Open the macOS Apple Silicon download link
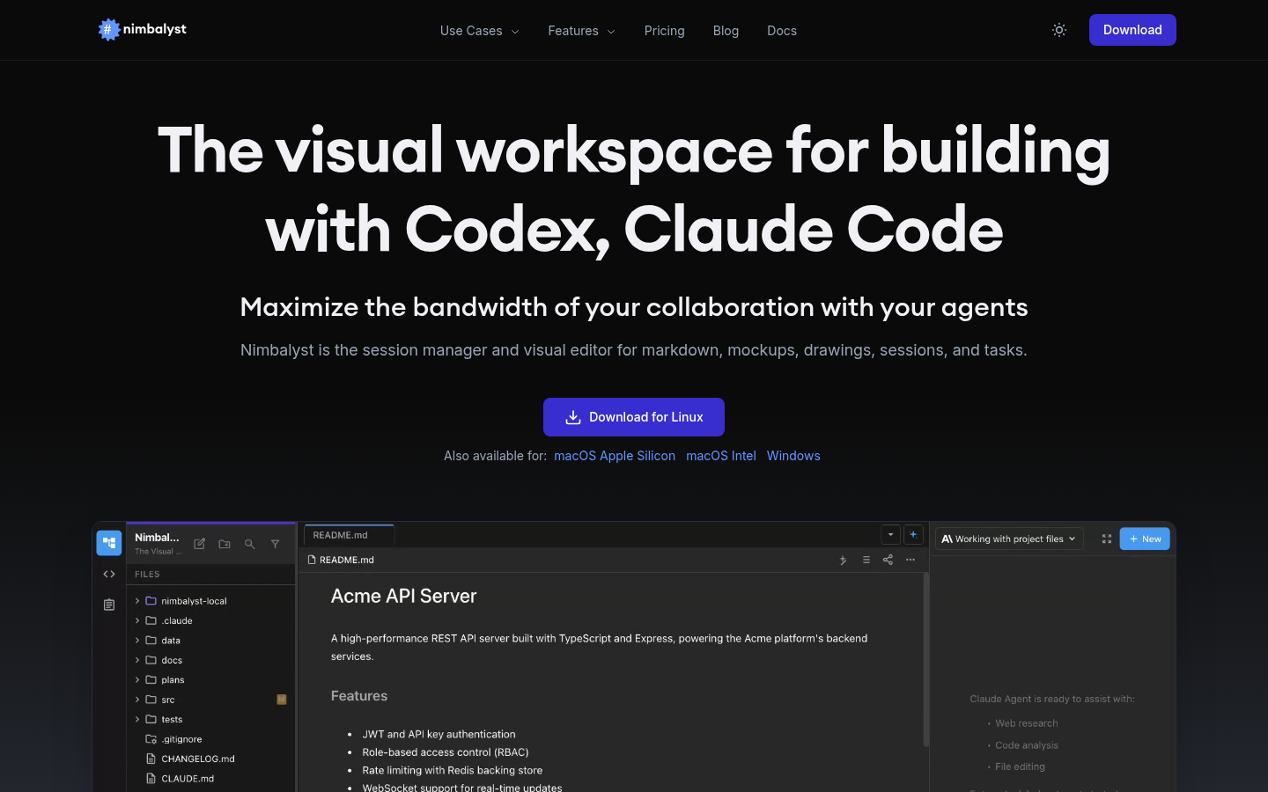 click(x=615, y=456)
